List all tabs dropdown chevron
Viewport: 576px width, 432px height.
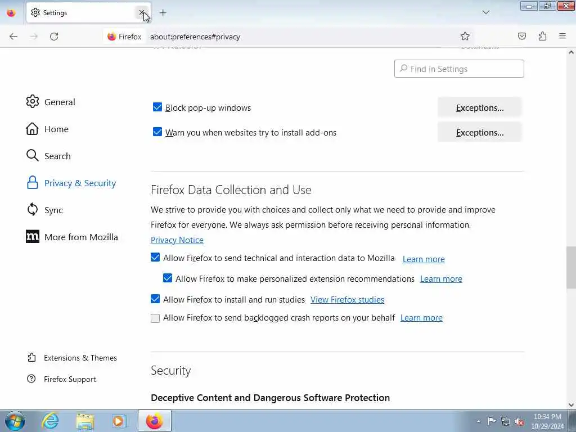(486, 12)
